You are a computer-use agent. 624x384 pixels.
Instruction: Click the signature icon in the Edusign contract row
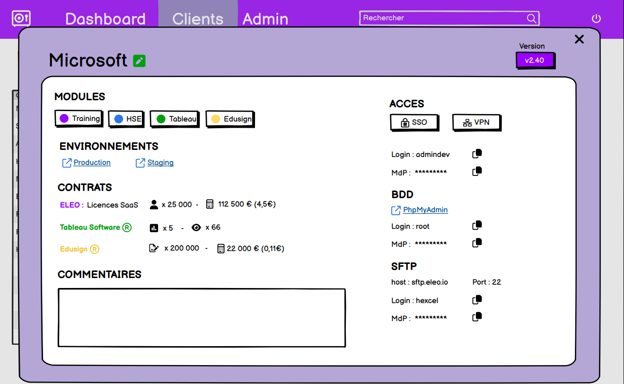click(154, 248)
